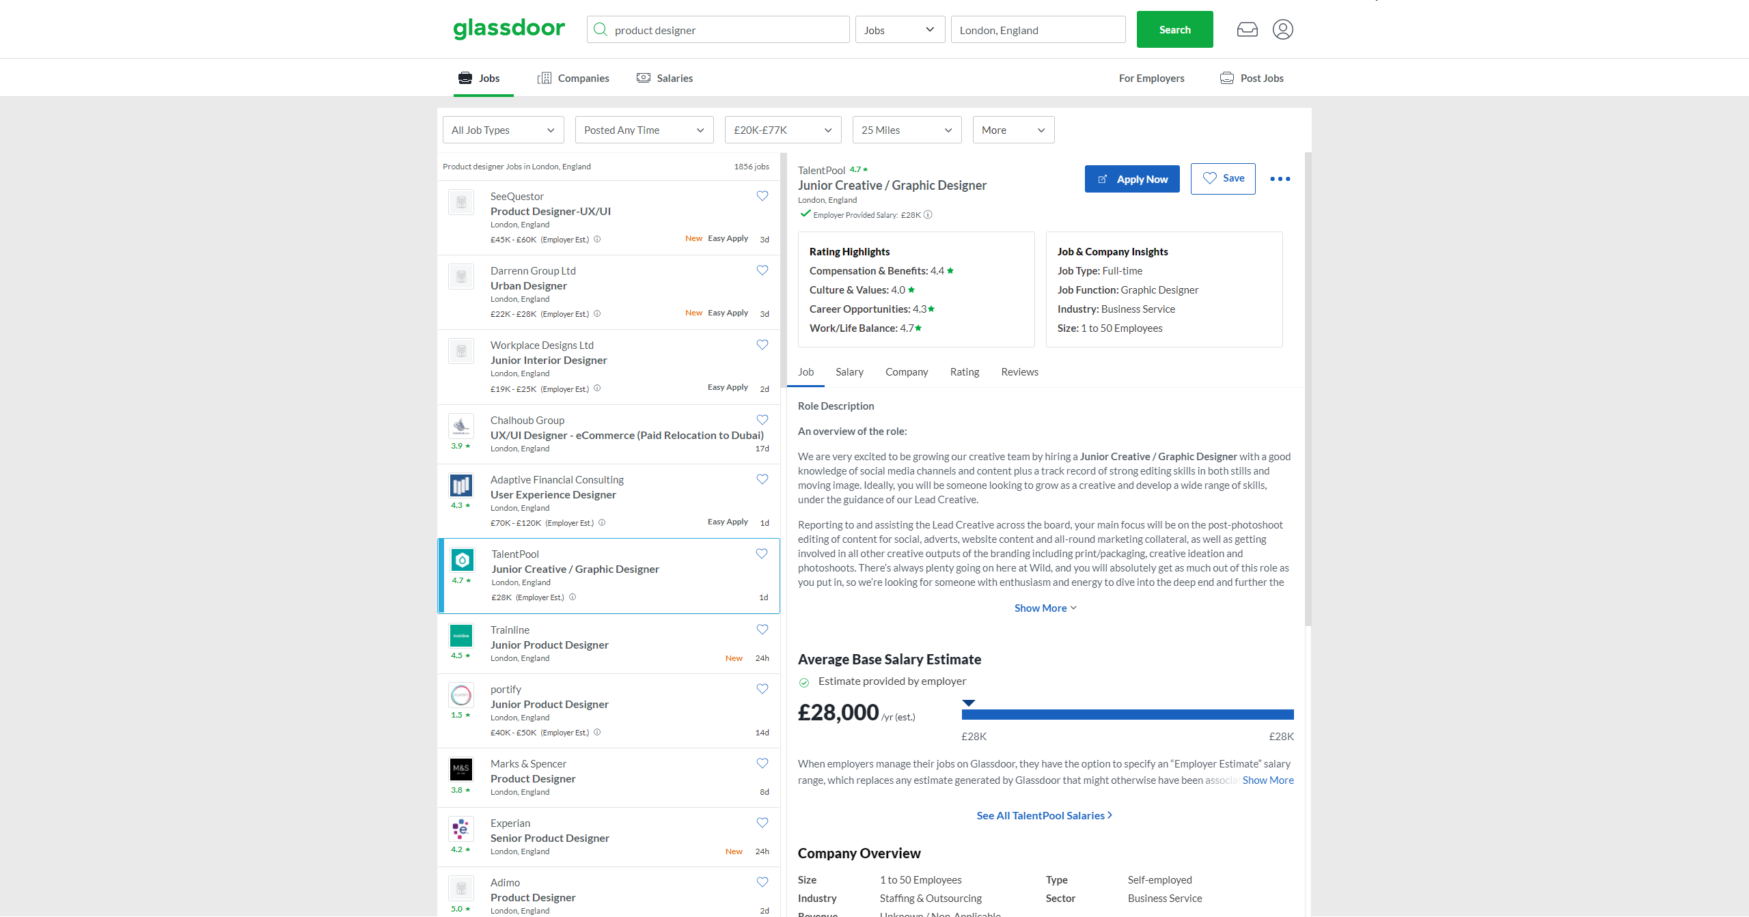Save the Trainline Junior Product Designer listing
The image size is (1749, 917).
click(x=762, y=629)
